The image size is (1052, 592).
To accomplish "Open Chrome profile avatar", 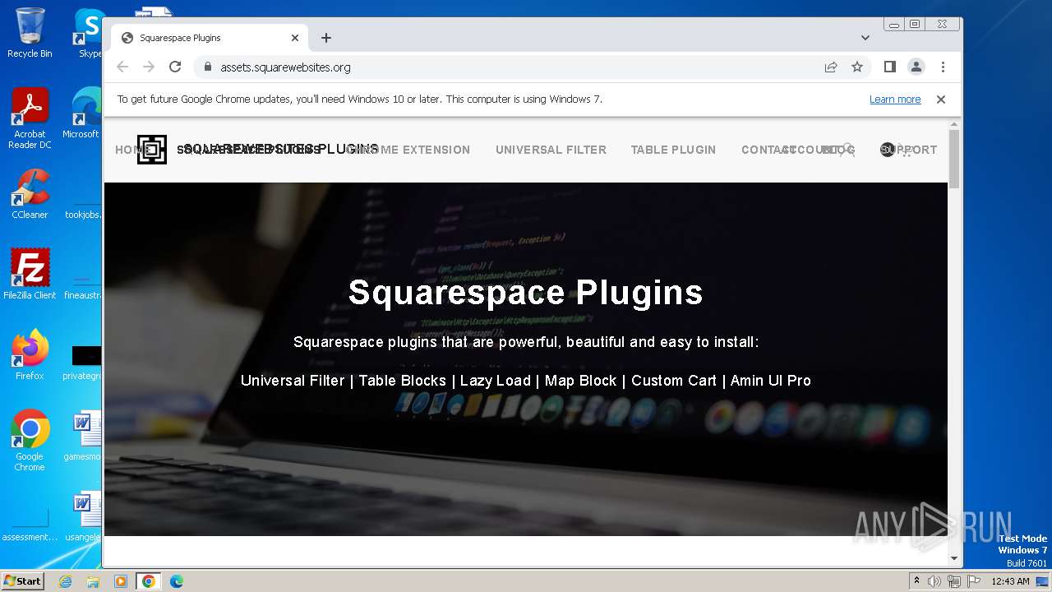I will tap(916, 67).
